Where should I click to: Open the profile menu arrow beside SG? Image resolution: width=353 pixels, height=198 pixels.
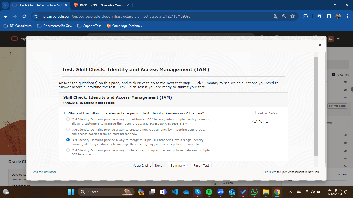coord(338,39)
